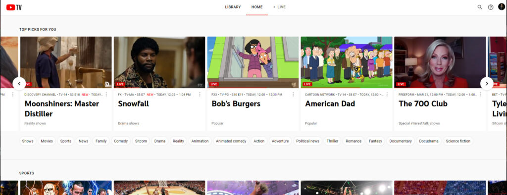Filter by Animation chip

pos(200,141)
